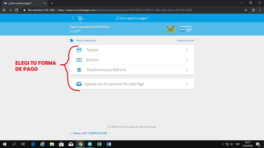
Task: Open Word from the taskbar
Action: (109, 144)
